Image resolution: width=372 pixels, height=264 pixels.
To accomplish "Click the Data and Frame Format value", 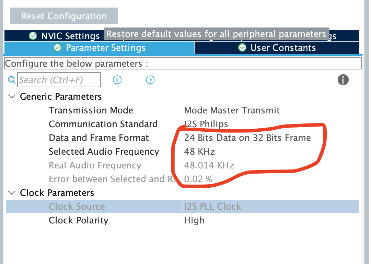I will pyautogui.click(x=247, y=138).
